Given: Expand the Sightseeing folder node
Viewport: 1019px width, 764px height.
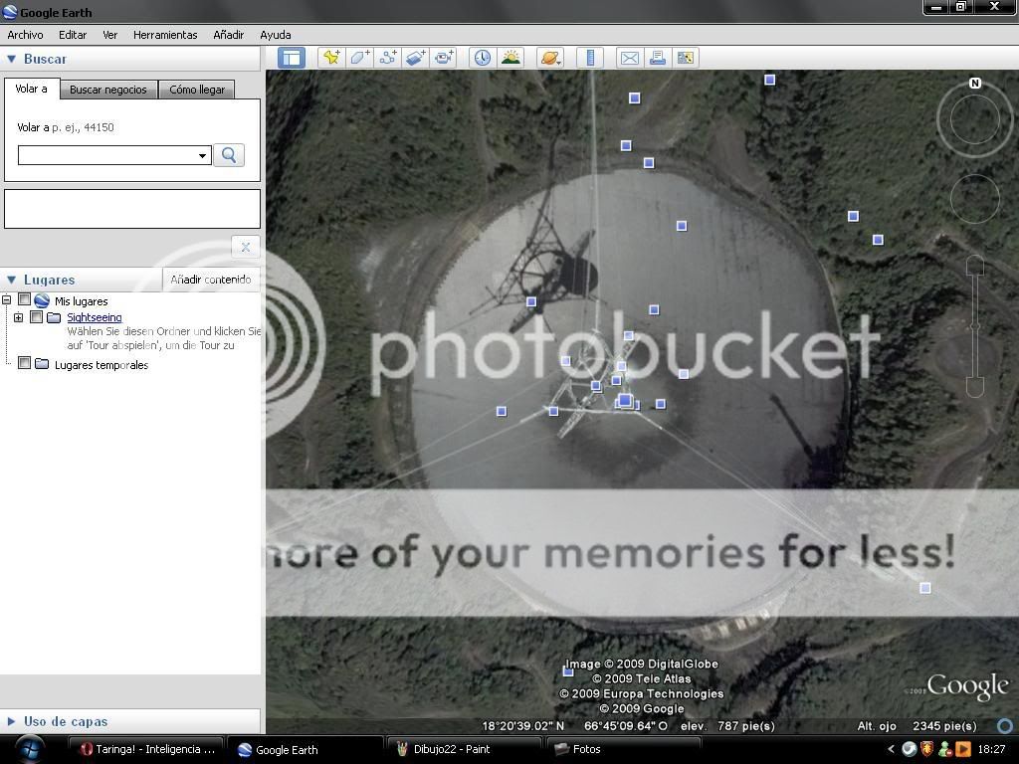Looking at the screenshot, I should pyautogui.click(x=18, y=317).
